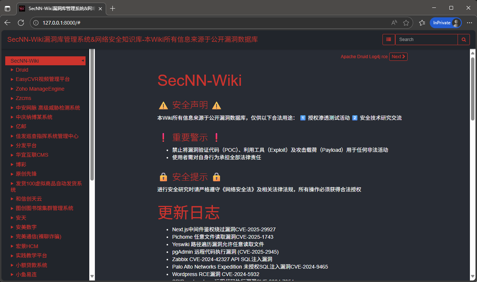Click the Pichome 任意文件读取漏洞 log entry
This screenshot has height=282, width=477.
point(223,237)
